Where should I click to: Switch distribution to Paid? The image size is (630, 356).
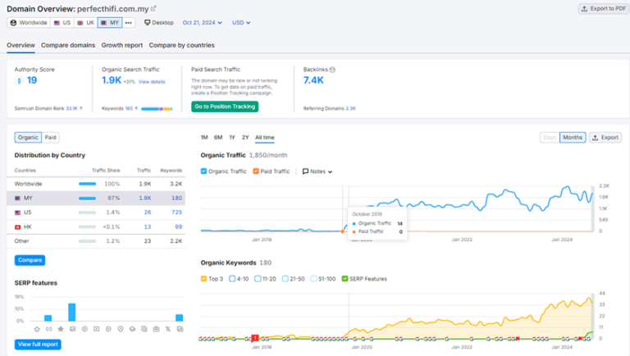pyautogui.click(x=51, y=138)
